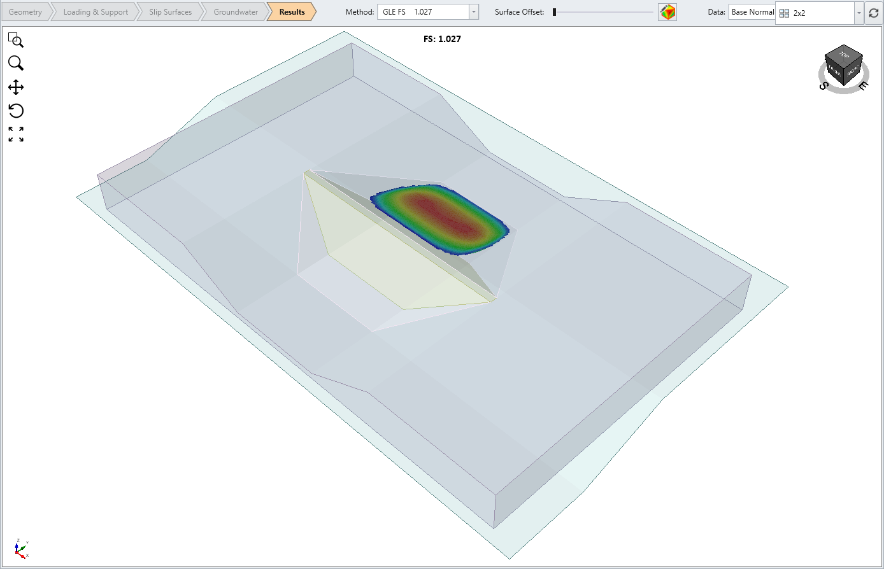Switch to the Results stage tab
The width and height of the screenshot is (884, 569).
(291, 11)
